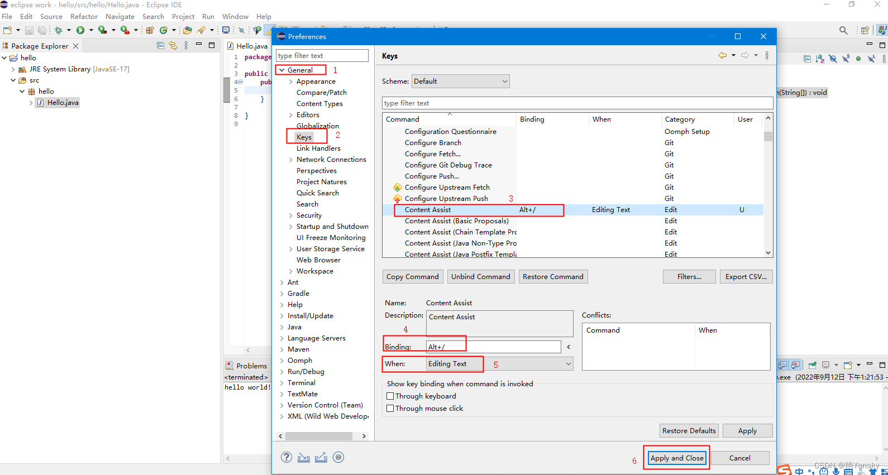The width and height of the screenshot is (888, 475).
Task: Click the New Java Package icon
Action: 150,30
